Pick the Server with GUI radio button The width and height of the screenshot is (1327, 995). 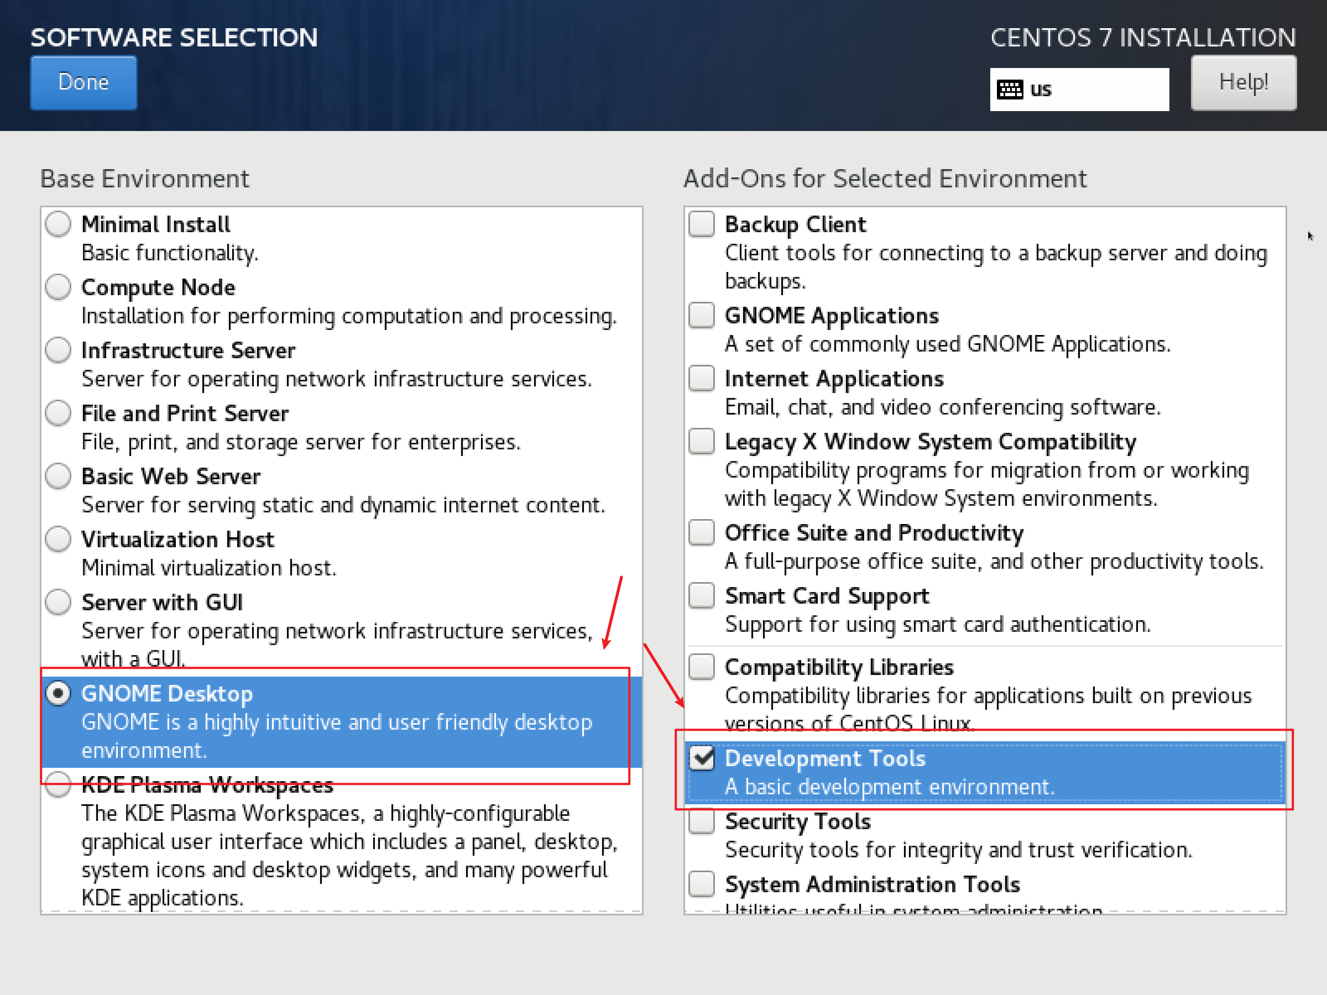point(58,602)
